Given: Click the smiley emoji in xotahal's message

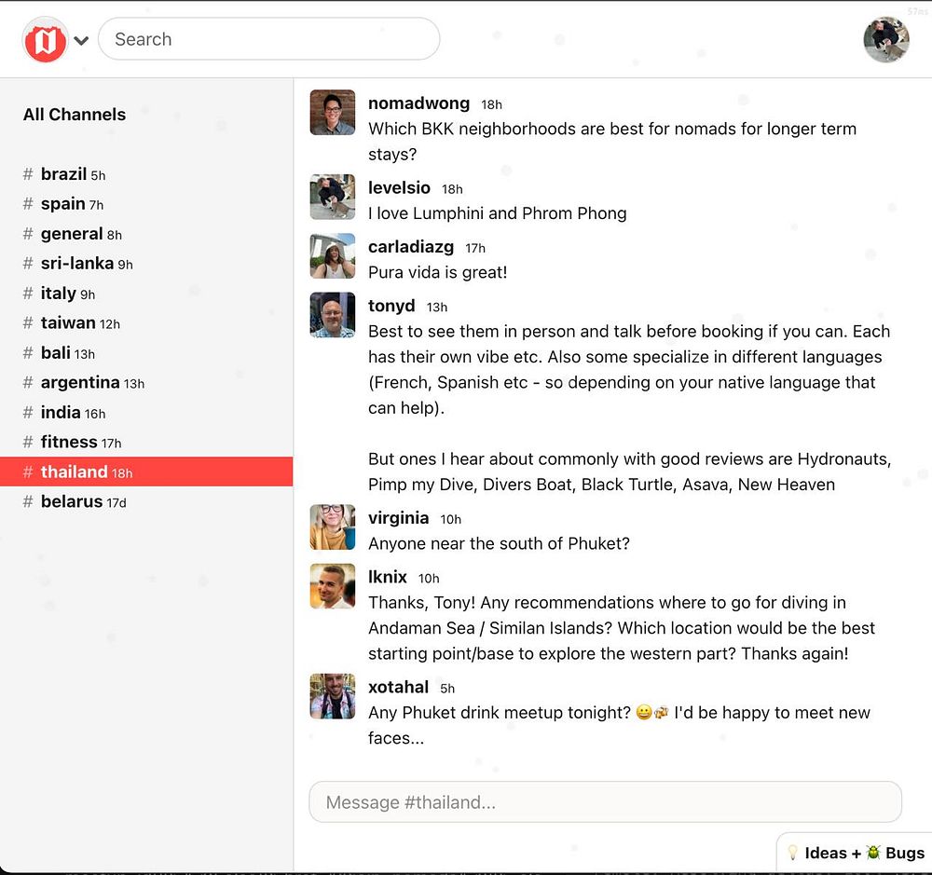Looking at the screenshot, I should pos(644,712).
